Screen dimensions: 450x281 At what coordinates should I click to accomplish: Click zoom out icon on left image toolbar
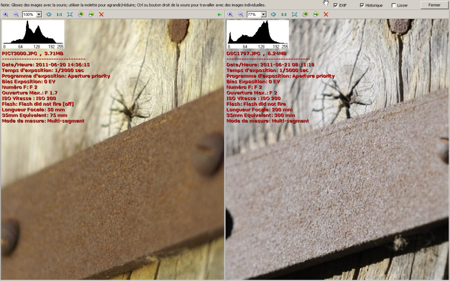pyautogui.click(x=16, y=14)
